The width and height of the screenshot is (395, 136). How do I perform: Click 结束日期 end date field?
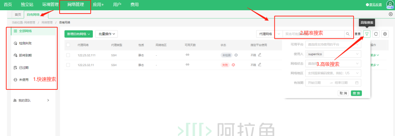(x=341, y=82)
